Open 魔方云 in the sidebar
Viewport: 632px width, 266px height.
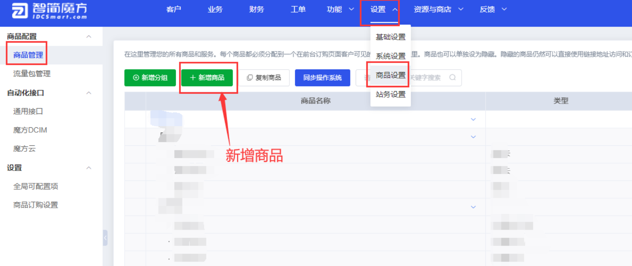click(x=24, y=149)
